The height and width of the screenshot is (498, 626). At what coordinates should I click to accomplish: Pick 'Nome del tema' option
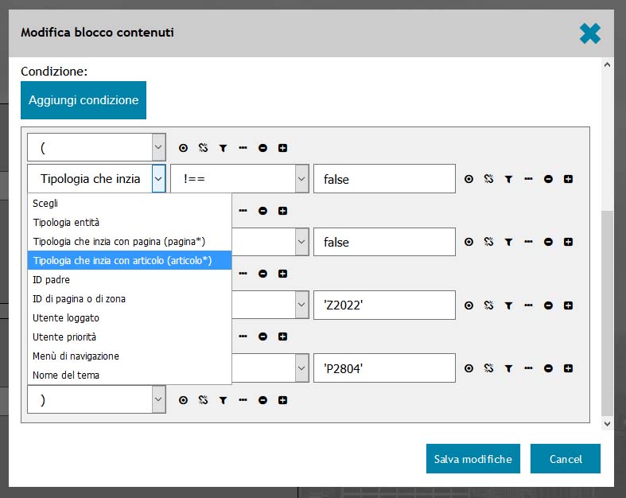(66, 375)
